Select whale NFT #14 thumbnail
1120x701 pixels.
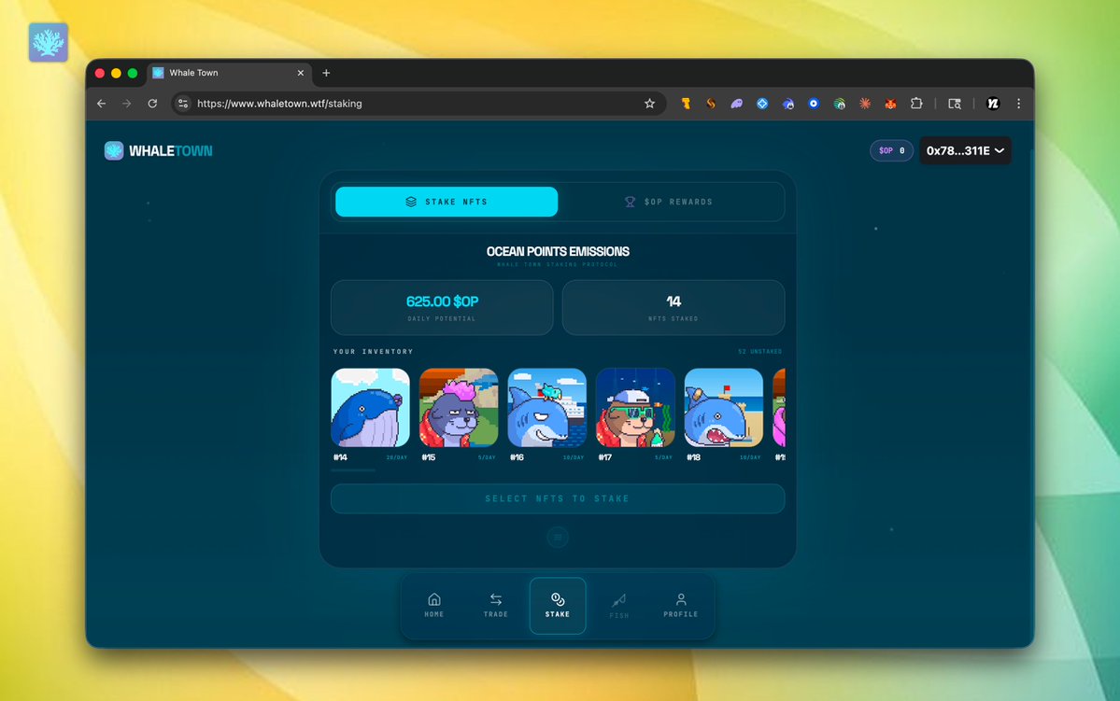point(370,408)
